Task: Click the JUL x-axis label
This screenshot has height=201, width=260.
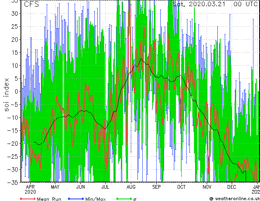Action: coord(105,187)
